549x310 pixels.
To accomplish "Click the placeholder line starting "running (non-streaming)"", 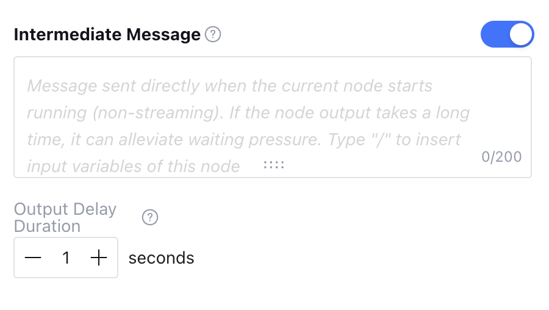I will tap(248, 113).
